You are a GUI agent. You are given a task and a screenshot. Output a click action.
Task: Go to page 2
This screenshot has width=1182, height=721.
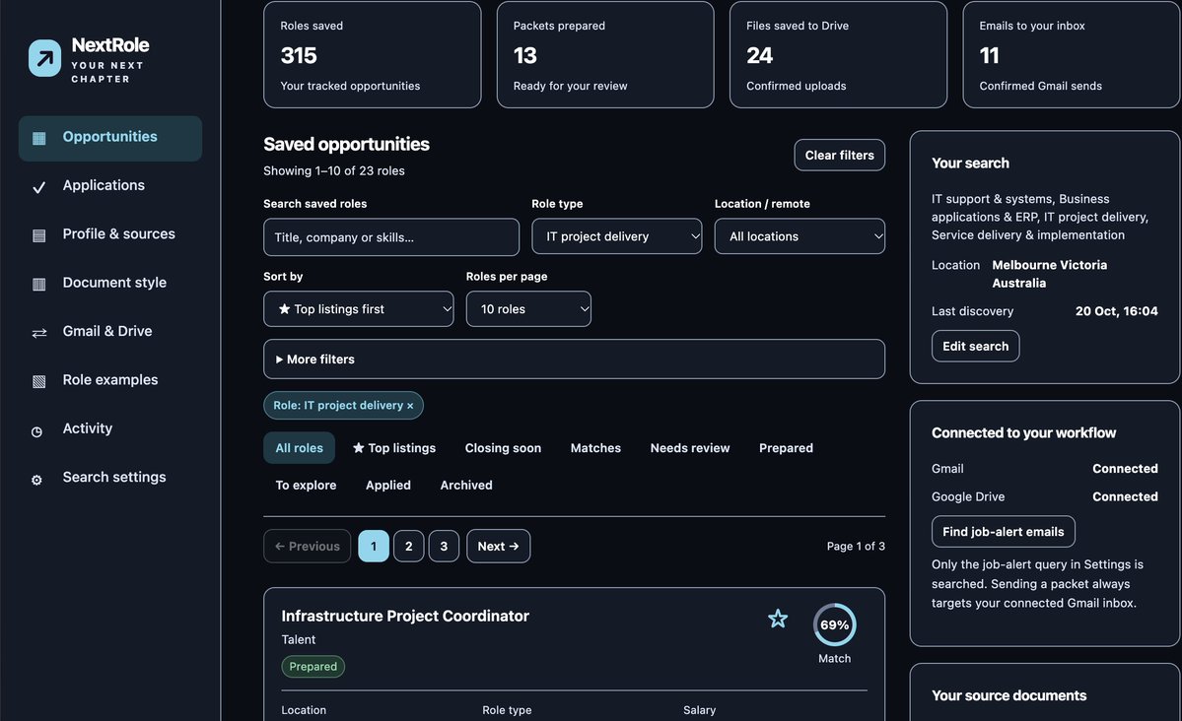(x=408, y=547)
